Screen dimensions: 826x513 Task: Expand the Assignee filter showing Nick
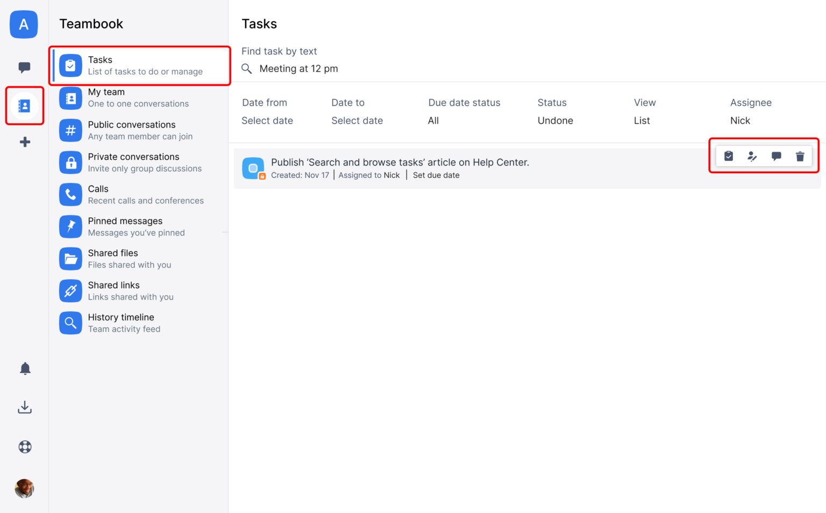coord(740,120)
